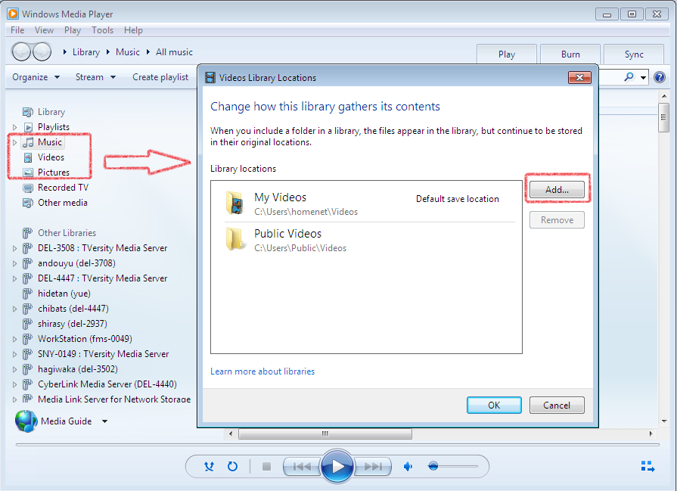The width and height of the screenshot is (677, 491).
Task: Open the Tools menu
Action: pos(102,30)
